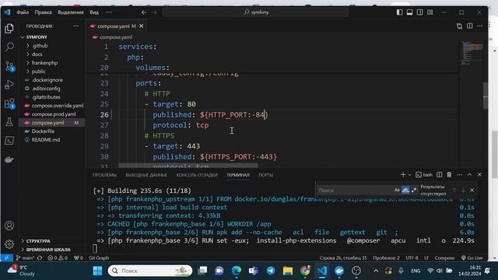Open compose.override.yaml file
Image resolution: width=498 pixels, height=280 pixels.
pos(58,106)
